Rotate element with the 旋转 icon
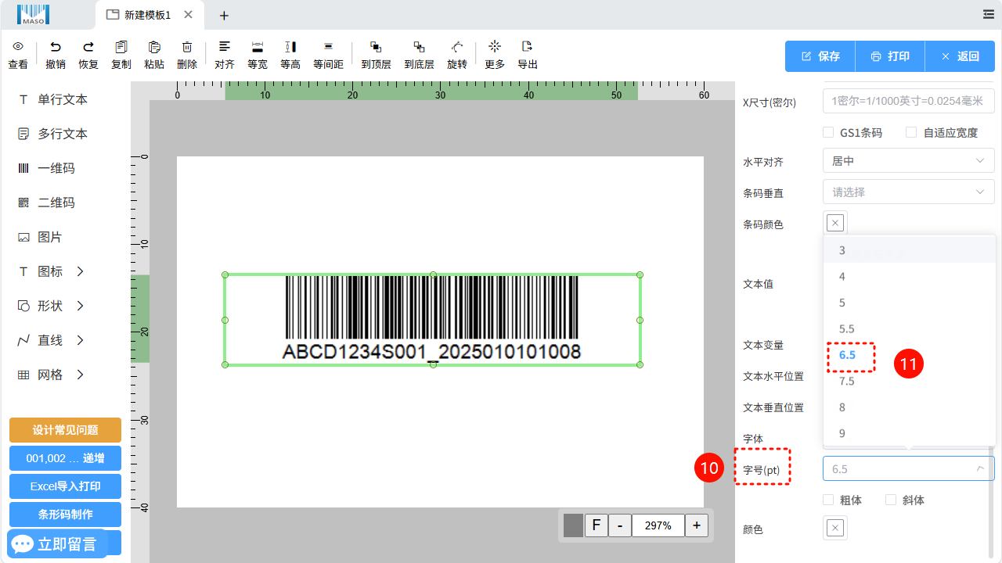 (457, 47)
